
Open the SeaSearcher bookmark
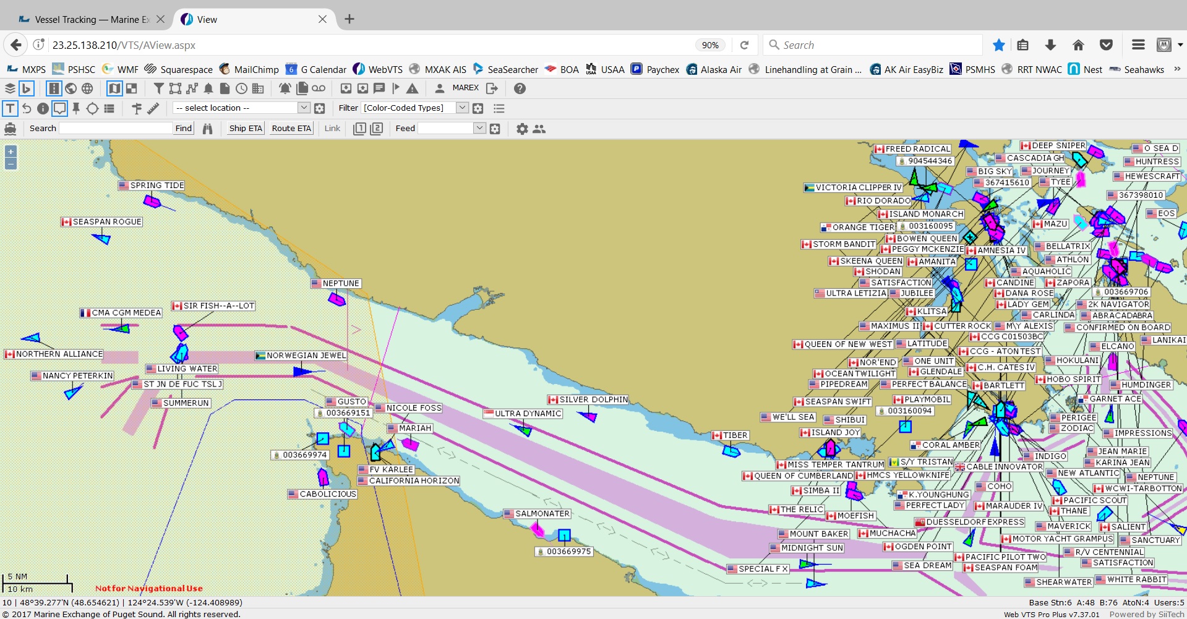tap(505, 69)
